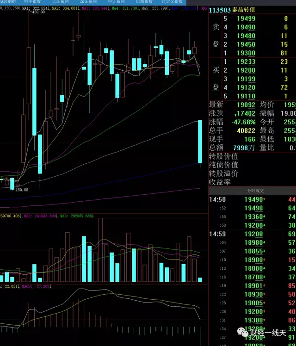Click the MA2: 334.601 indicator label
Image resolution: width=296 pixels, height=346 pixels.
click(x=66, y=8)
